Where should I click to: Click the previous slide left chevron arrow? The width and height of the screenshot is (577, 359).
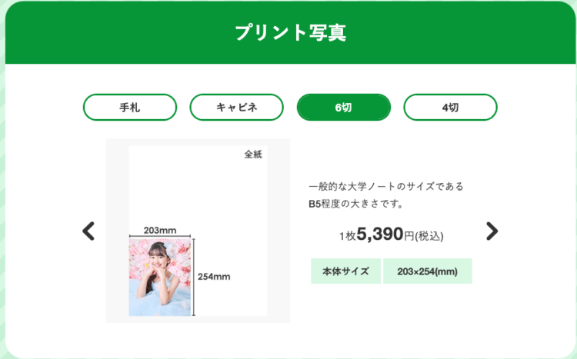click(88, 231)
